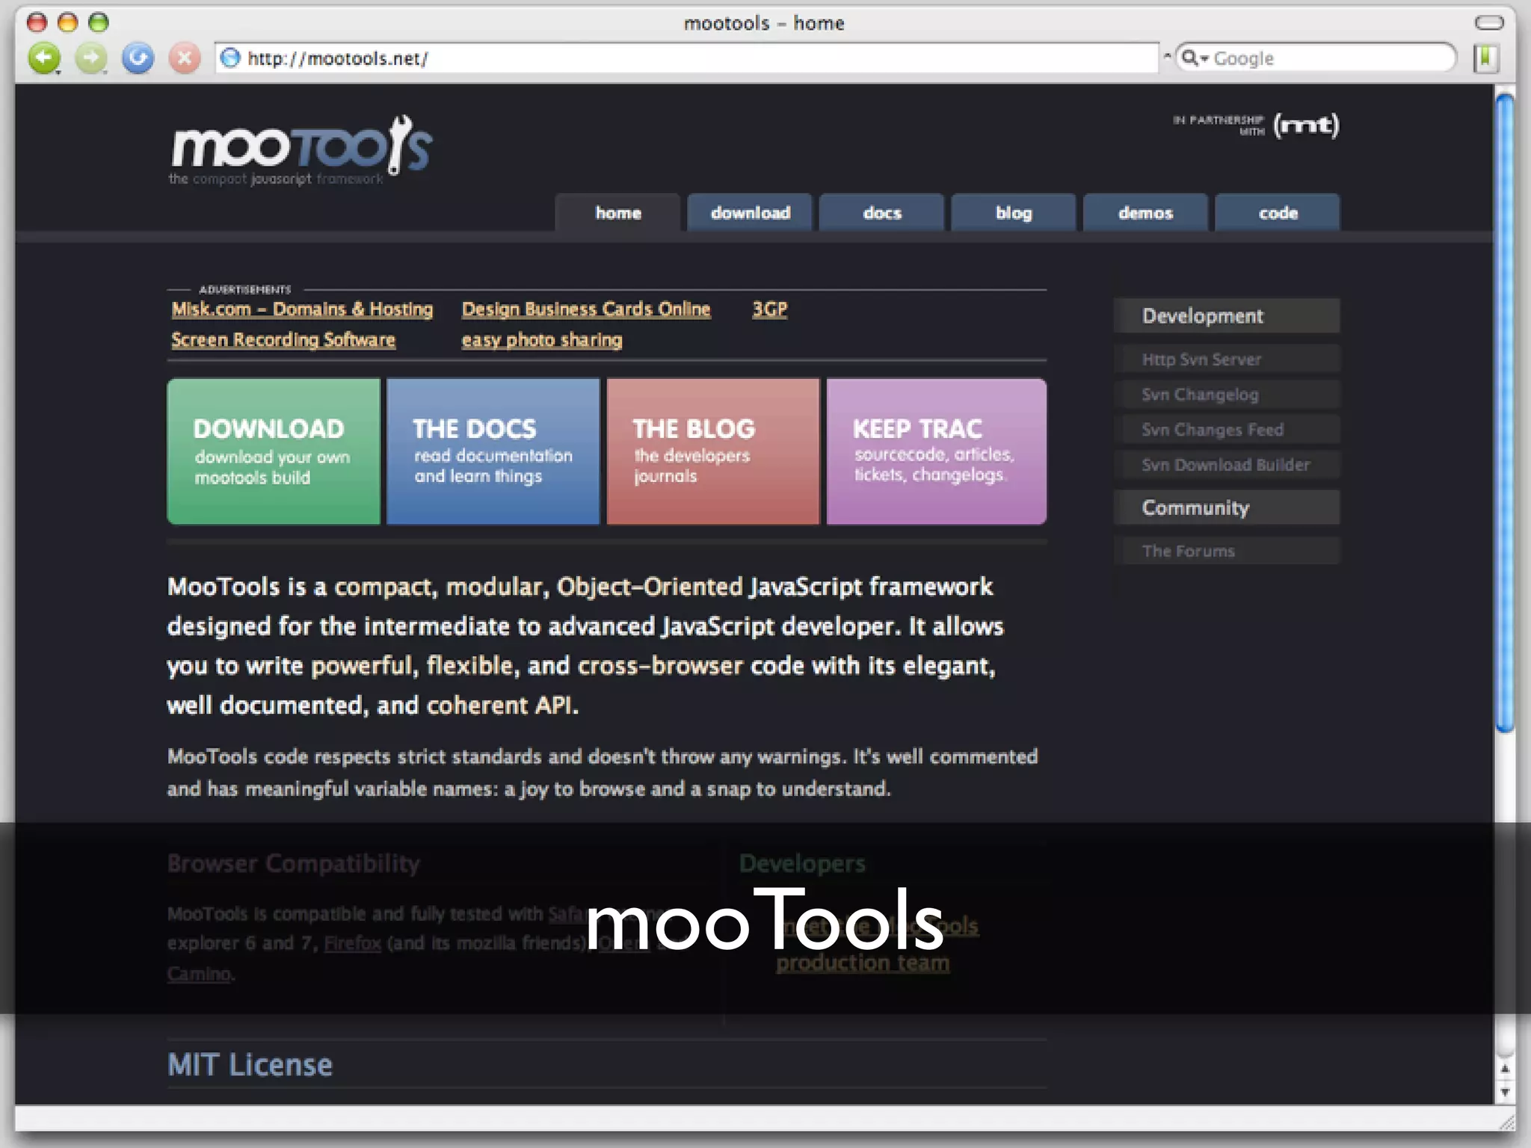The image size is (1531, 1148).
Task: Select the home tab
Action: coord(617,213)
